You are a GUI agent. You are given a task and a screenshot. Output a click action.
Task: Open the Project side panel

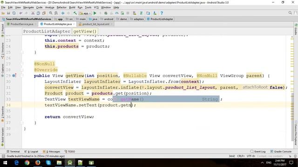(x=2, y=30)
